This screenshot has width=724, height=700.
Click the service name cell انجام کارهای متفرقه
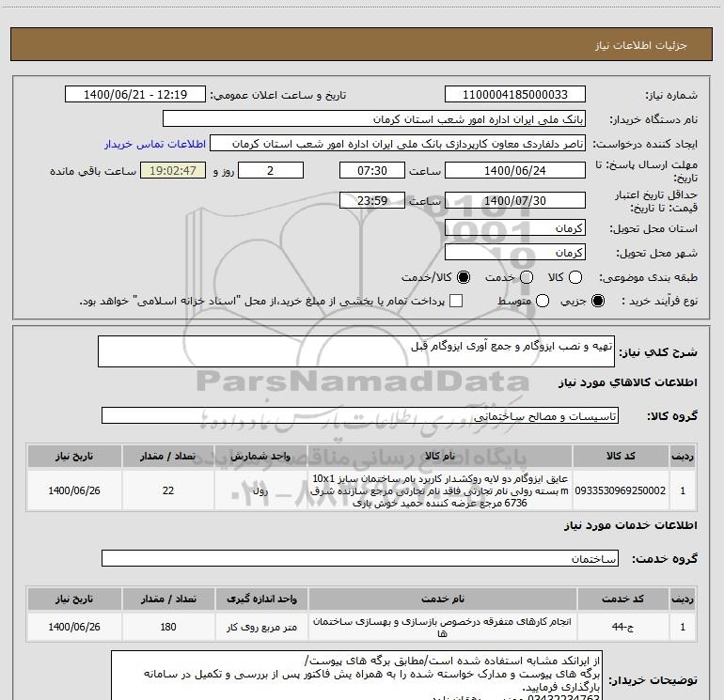(442, 627)
